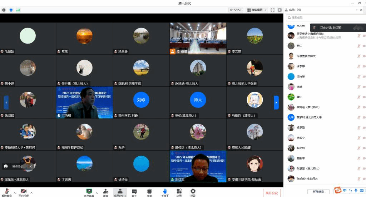This screenshot has width=366, height=197.
Task: Open the chat (聊天) panel
Action: coord(134,192)
